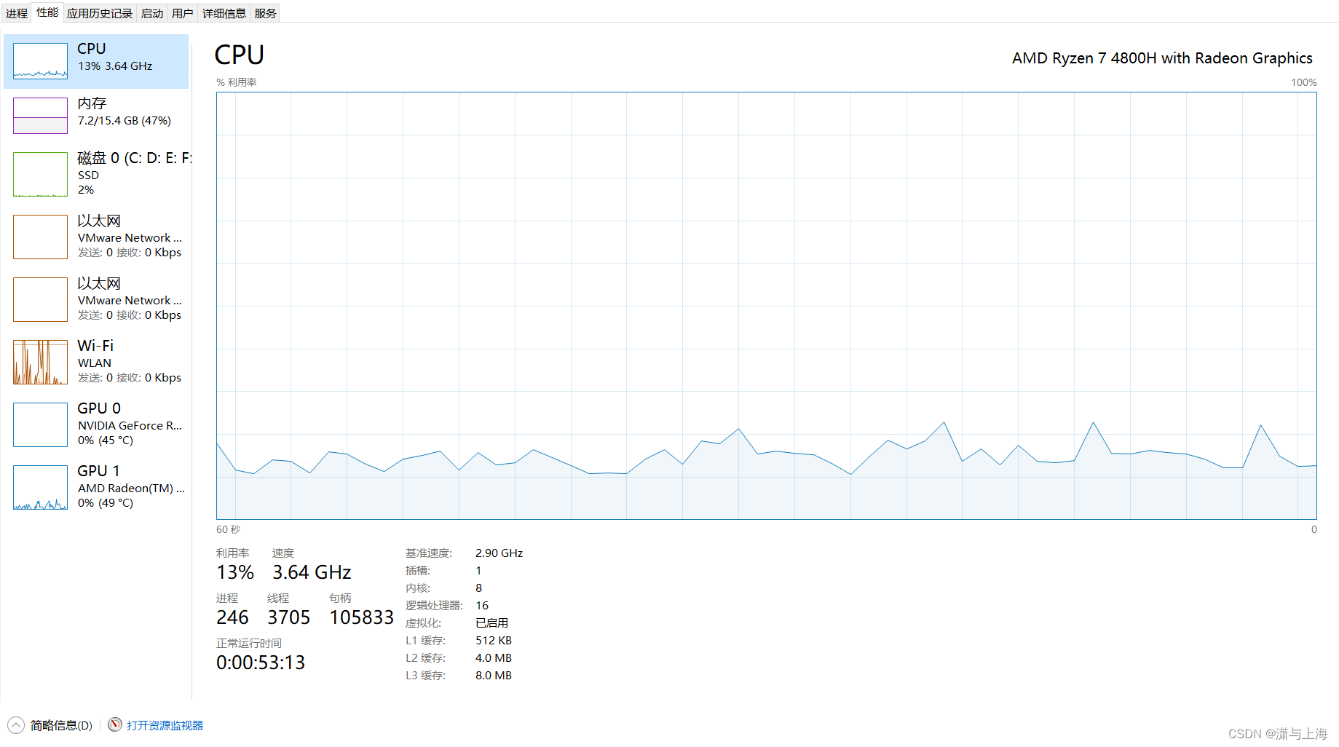Screen dimensions: 1339x747
Task: Click the 磁盘 0 activity thumbnail
Action: (x=40, y=174)
